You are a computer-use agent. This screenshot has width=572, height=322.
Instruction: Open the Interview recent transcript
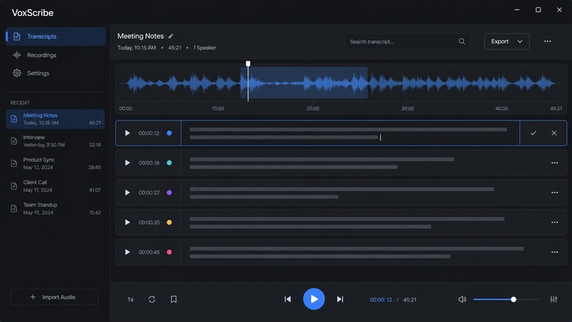[x=55, y=141]
